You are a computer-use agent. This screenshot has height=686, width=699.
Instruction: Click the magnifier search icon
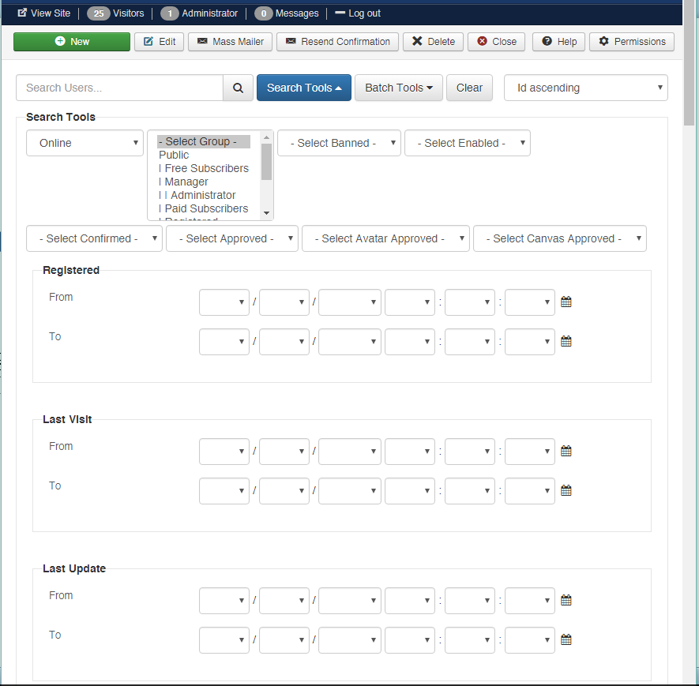(238, 88)
